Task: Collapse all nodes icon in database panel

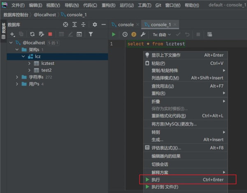Action: pos(83,24)
